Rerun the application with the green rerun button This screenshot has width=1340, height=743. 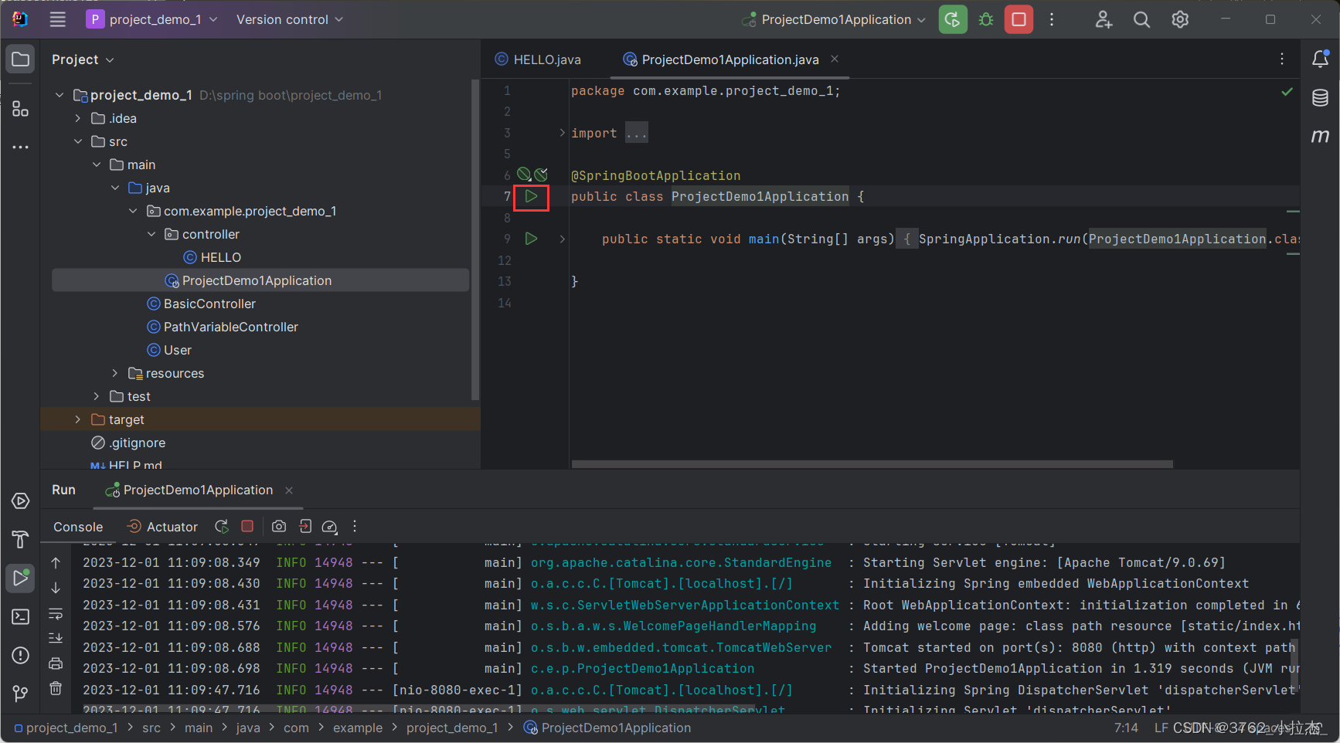coord(952,19)
